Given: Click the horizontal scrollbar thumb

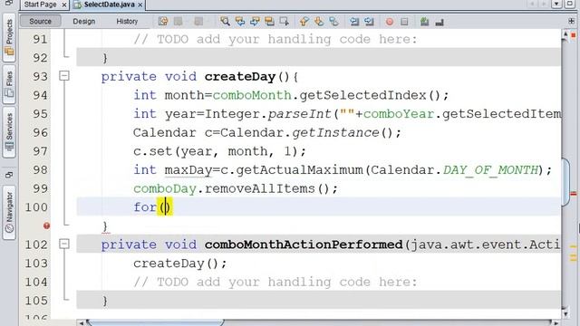Looking at the screenshot, I should [x=155, y=322].
